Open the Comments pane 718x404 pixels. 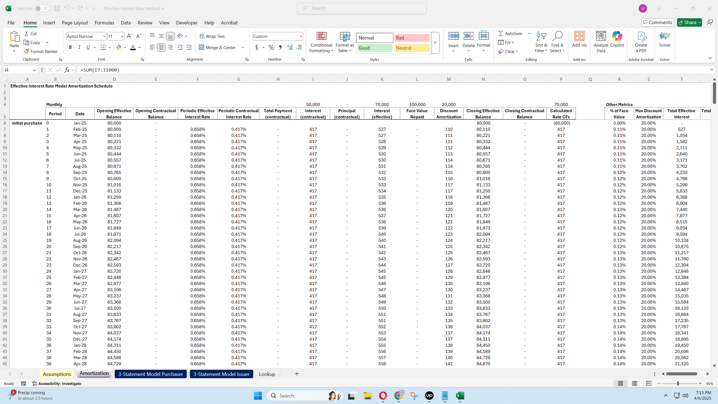click(657, 22)
